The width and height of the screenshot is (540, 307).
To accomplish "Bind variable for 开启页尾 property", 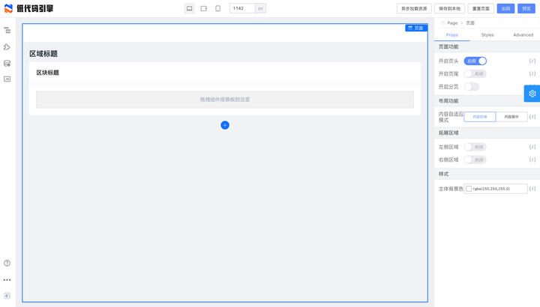I will point(532,73).
